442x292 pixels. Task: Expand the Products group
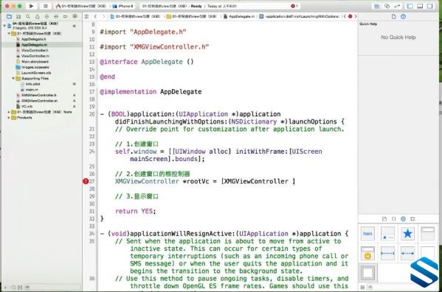click(9, 118)
